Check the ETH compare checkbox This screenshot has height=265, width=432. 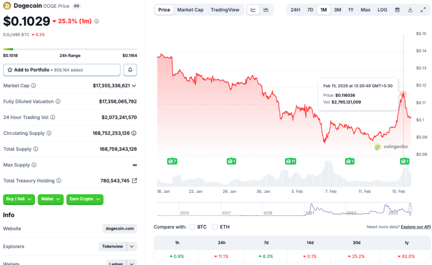[215, 227]
